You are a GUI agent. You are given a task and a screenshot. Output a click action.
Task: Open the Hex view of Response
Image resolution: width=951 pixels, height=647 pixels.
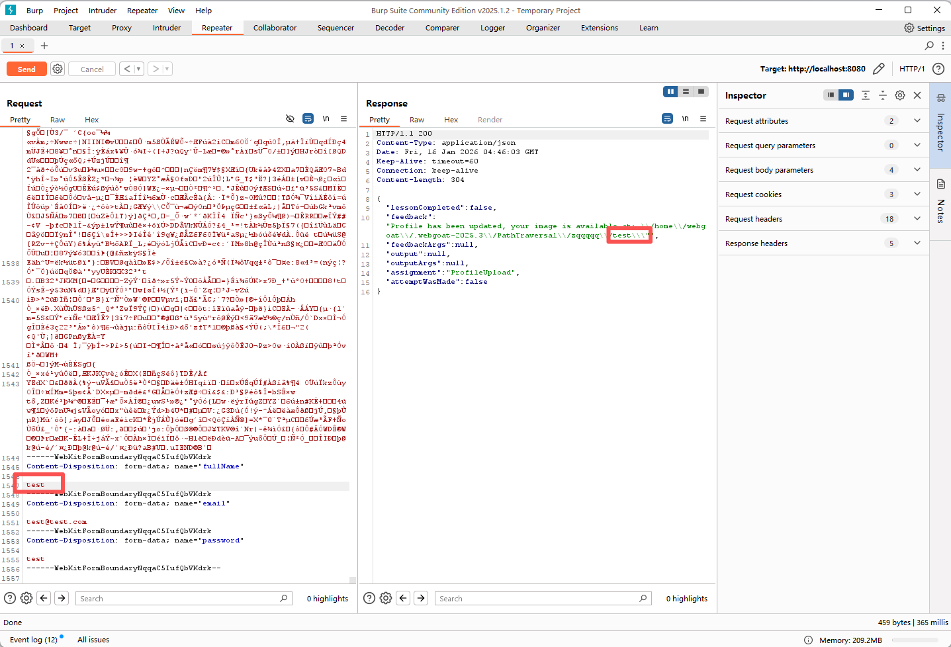point(451,120)
